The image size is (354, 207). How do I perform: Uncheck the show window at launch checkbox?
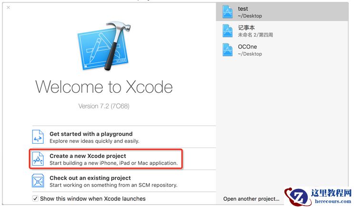(35, 199)
